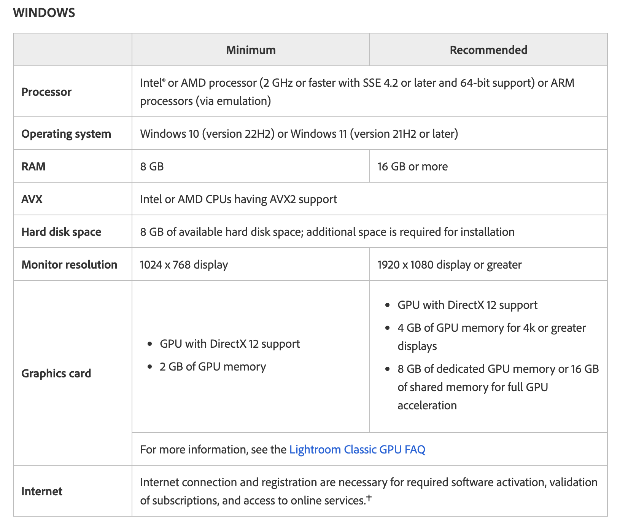Select the RAM row label
Screen dimensions: 620x525
coord(33,166)
